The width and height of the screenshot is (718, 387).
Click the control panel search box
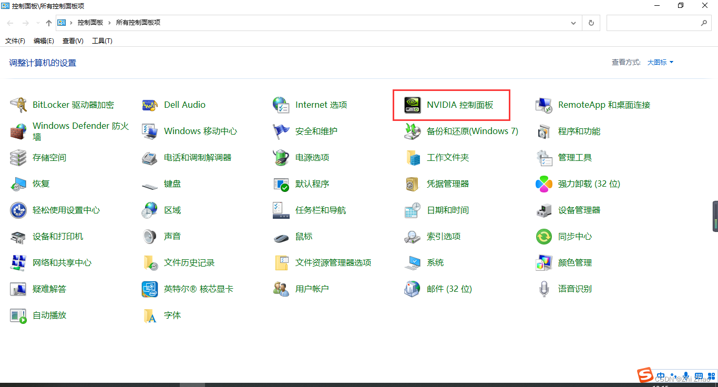(x=659, y=23)
